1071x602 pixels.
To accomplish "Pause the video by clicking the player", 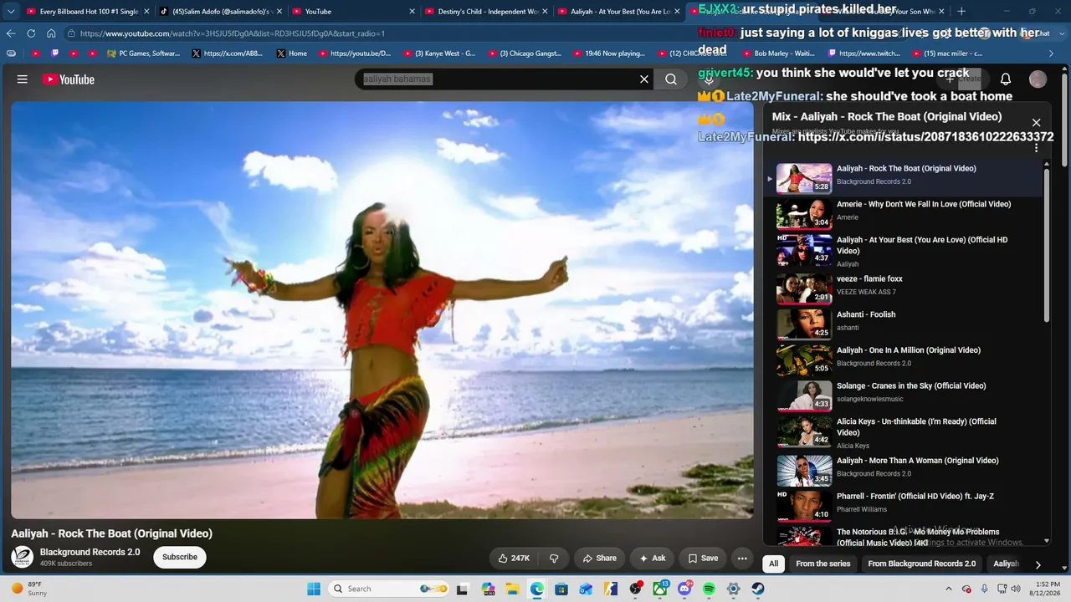I will tap(382, 310).
